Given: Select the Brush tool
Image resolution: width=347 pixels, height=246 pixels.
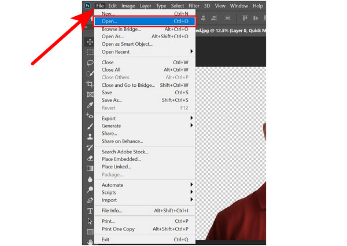Looking at the screenshot, I should tap(90, 126).
